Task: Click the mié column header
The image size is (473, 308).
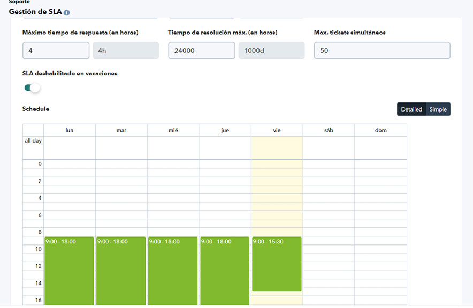Action: 173,130
